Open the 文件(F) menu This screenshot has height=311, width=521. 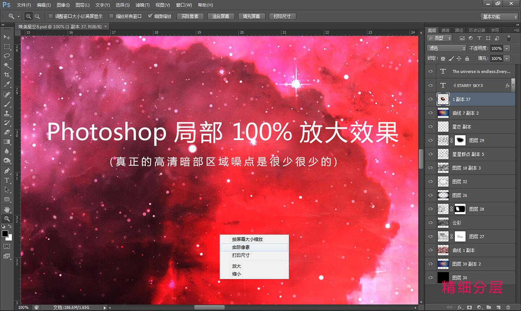pos(24,5)
